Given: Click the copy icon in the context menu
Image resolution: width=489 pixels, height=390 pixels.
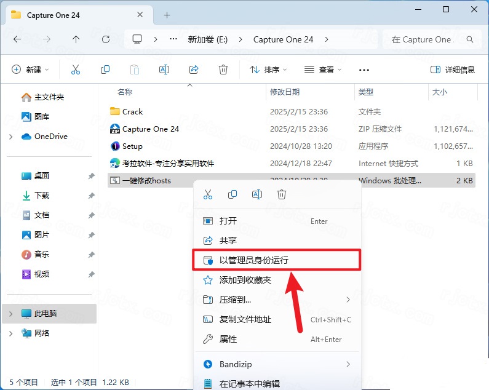Looking at the screenshot, I should click(233, 194).
